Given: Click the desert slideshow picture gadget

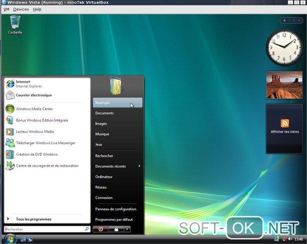Looking at the screenshot, I should (x=284, y=85).
